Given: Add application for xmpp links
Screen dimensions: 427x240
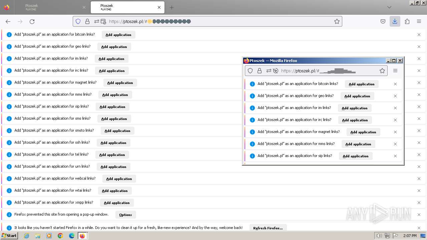Looking at the screenshot, I should click(x=117, y=203).
